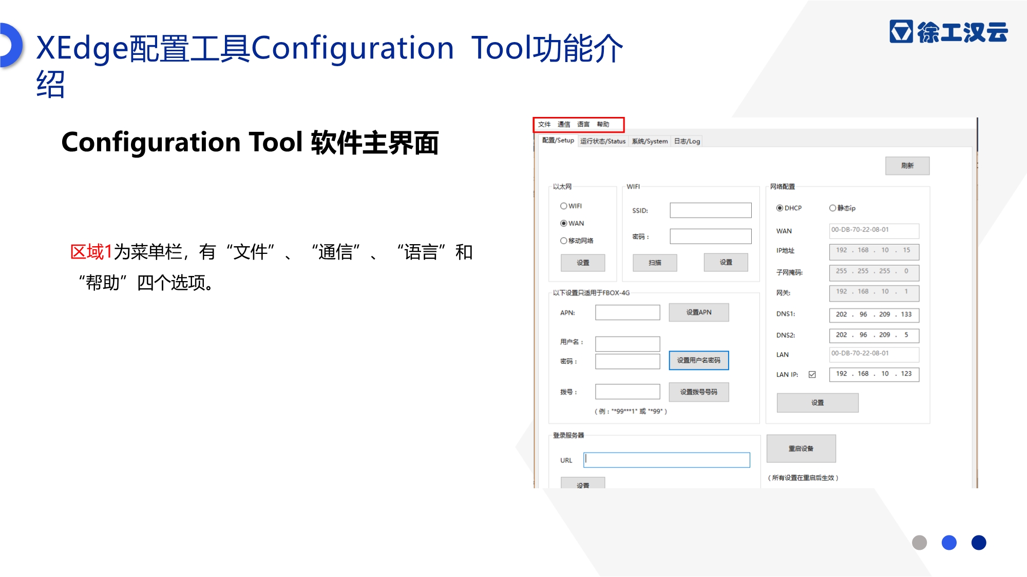This screenshot has width=1027, height=577.
Task: Click the 以下设置只适用于FBOX-4G group label
Action: coord(591,293)
